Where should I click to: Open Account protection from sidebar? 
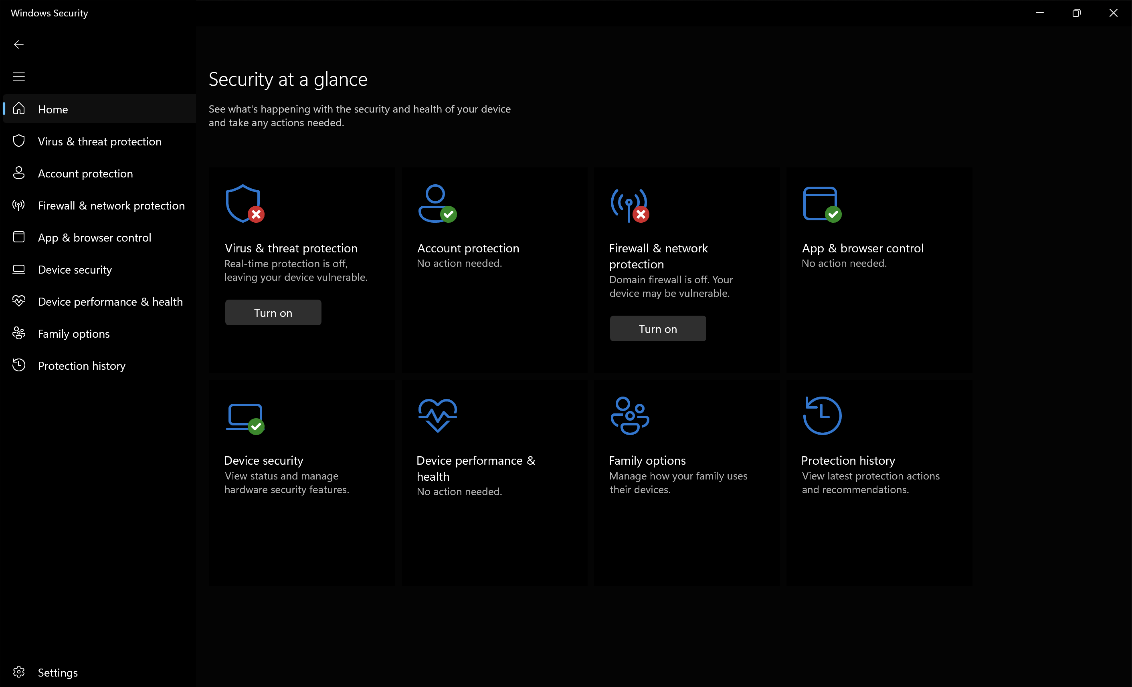pos(85,173)
